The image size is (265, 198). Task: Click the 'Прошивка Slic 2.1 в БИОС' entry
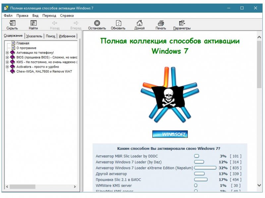118,180
